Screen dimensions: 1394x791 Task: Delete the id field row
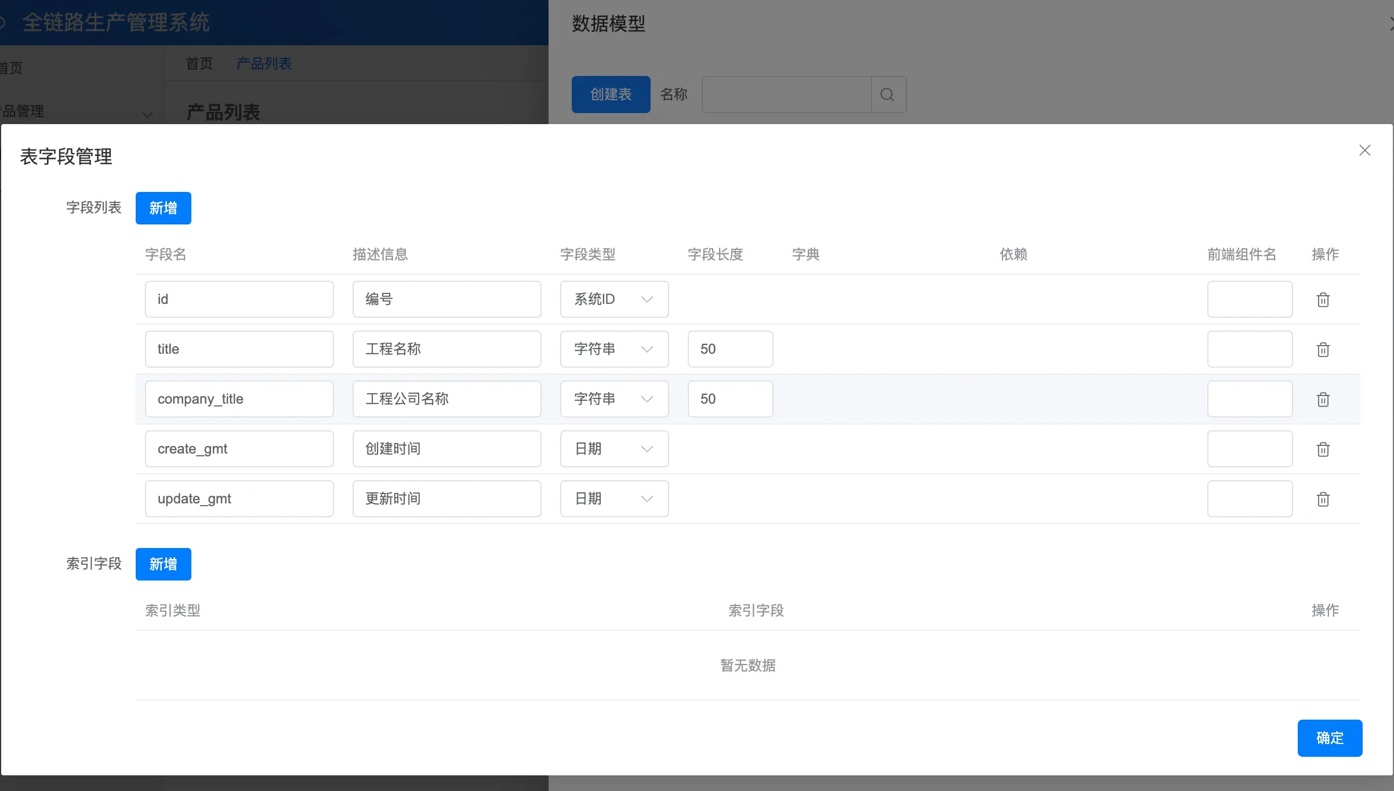1323,300
